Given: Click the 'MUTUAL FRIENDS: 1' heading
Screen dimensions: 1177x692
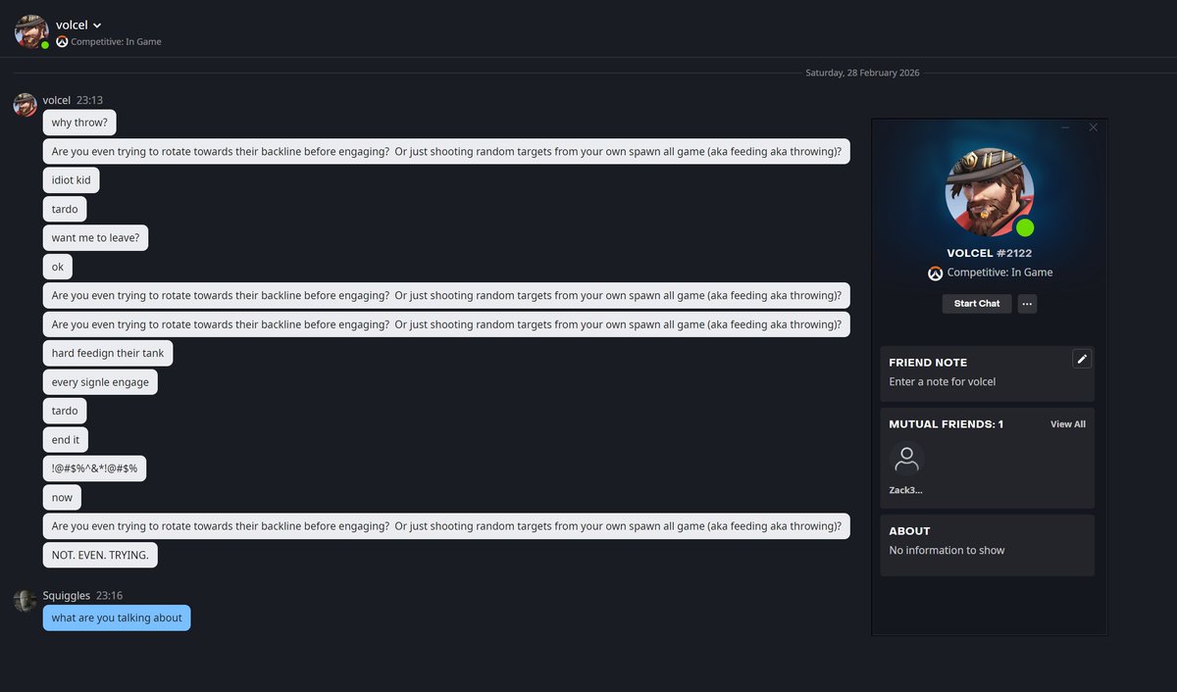Looking at the screenshot, I should click(x=946, y=424).
